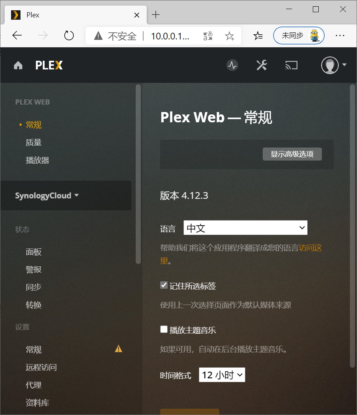The width and height of the screenshot is (357, 415).
Task: Follow the 访问这里 translation link
Action: [310, 248]
